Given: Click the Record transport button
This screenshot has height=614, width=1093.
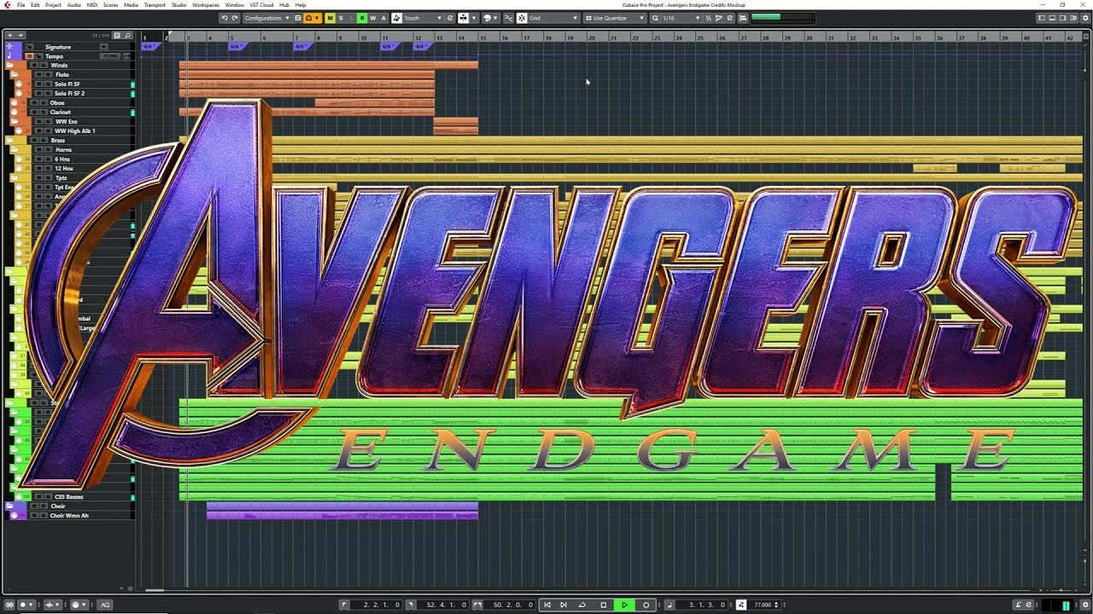Looking at the screenshot, I should coord(646,605).
